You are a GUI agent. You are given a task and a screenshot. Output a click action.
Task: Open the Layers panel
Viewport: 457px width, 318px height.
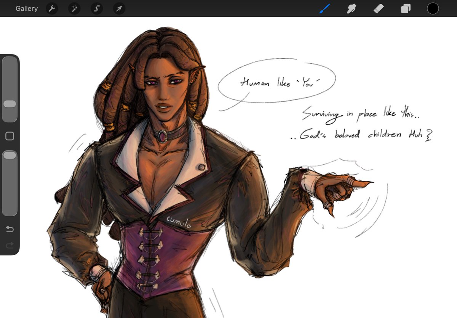[405, 8]
